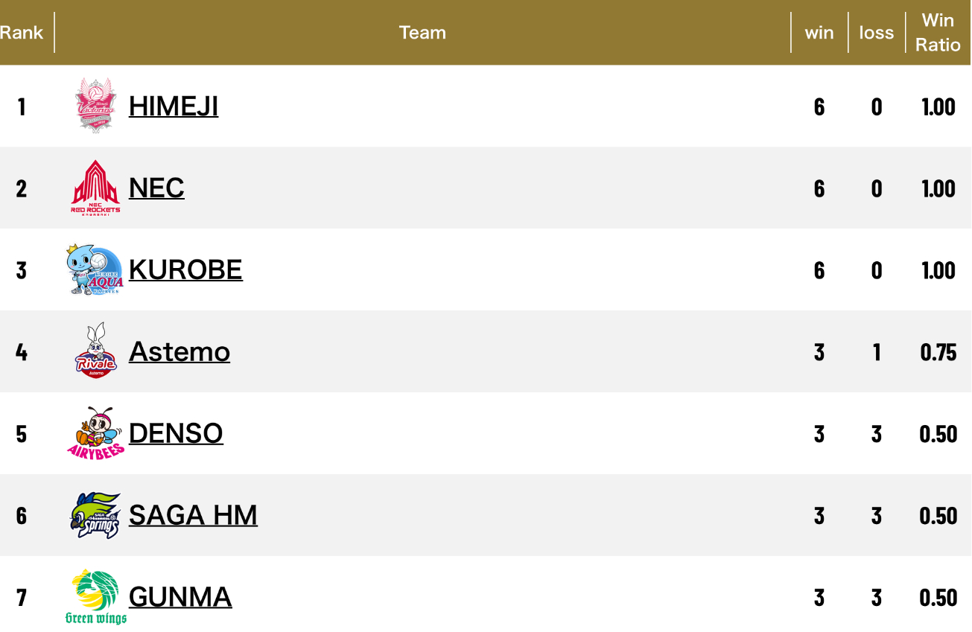Open the SAGA HM team link
The width and height of the screenshot is (972, 632).
(x=193, y=515)
